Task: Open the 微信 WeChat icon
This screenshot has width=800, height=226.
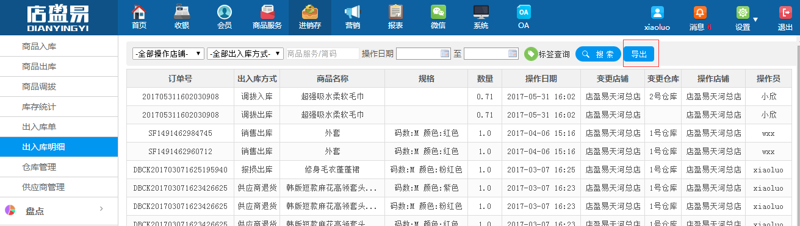Action: point(438,12)
